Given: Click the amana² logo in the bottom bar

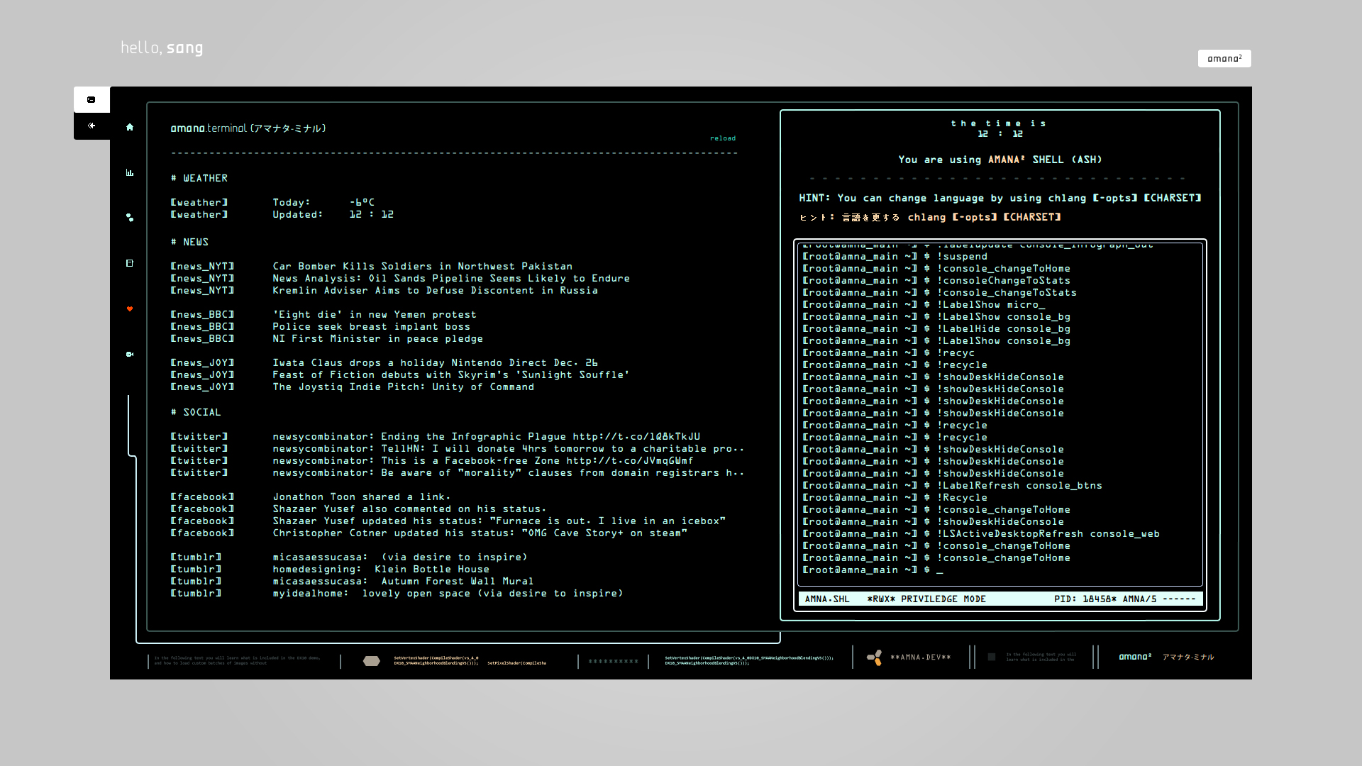Looking at the screenshot, I should [x=1135, y=657].
